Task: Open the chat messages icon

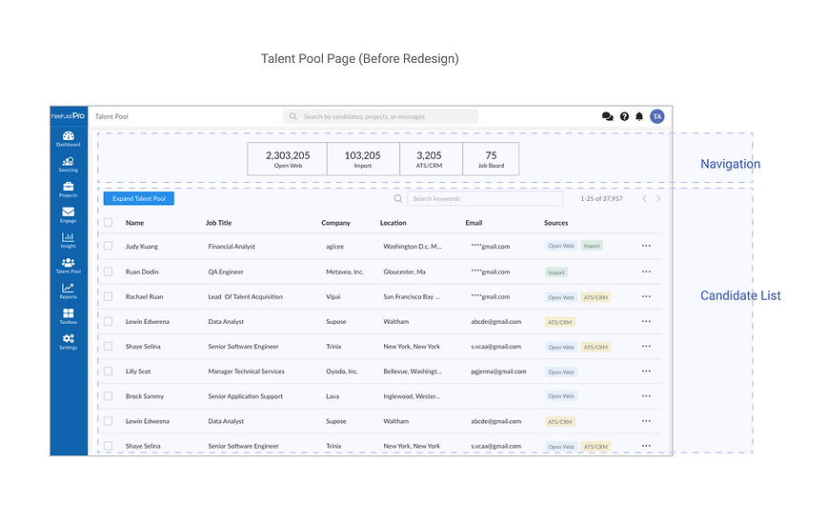Action: pos(608,116)
